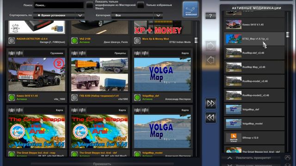Deactivate all mods with double left arrows
The width and height of the screenshot is (296, 166).
coord(210,118)
